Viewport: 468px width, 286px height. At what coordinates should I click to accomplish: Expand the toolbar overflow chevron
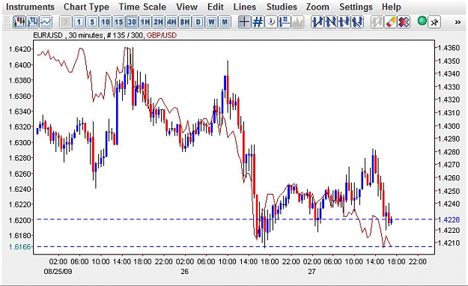[x=458, y=22]
